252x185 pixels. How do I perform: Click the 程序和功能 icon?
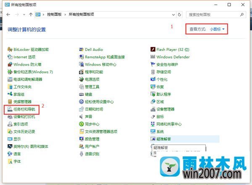point(81,72)
